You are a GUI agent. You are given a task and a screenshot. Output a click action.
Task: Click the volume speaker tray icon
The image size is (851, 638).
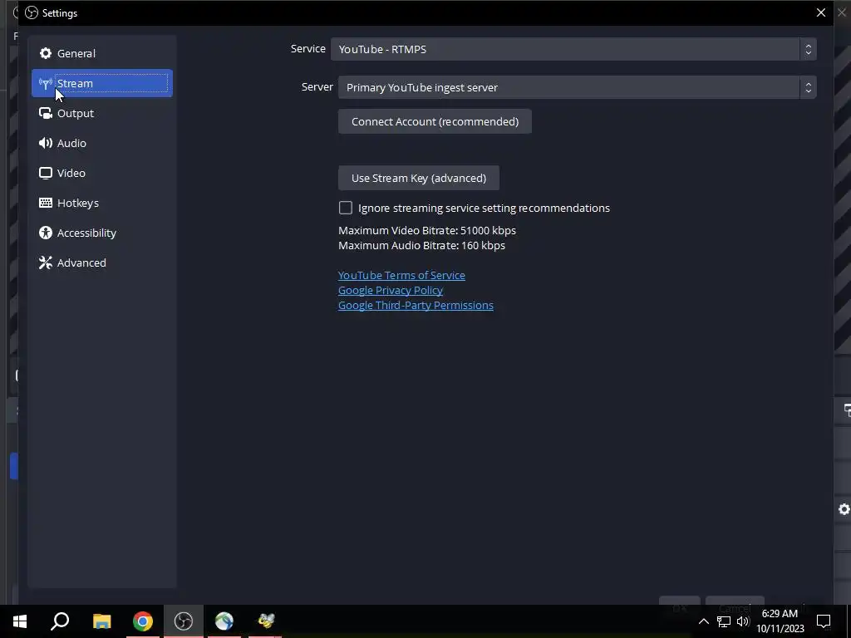point(743,621)
